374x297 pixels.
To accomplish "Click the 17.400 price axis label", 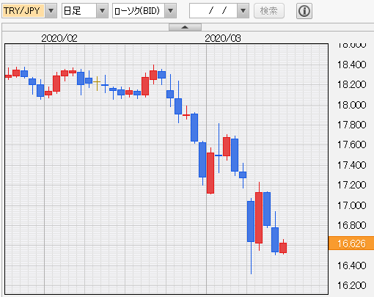I will (x=351, y=165).
